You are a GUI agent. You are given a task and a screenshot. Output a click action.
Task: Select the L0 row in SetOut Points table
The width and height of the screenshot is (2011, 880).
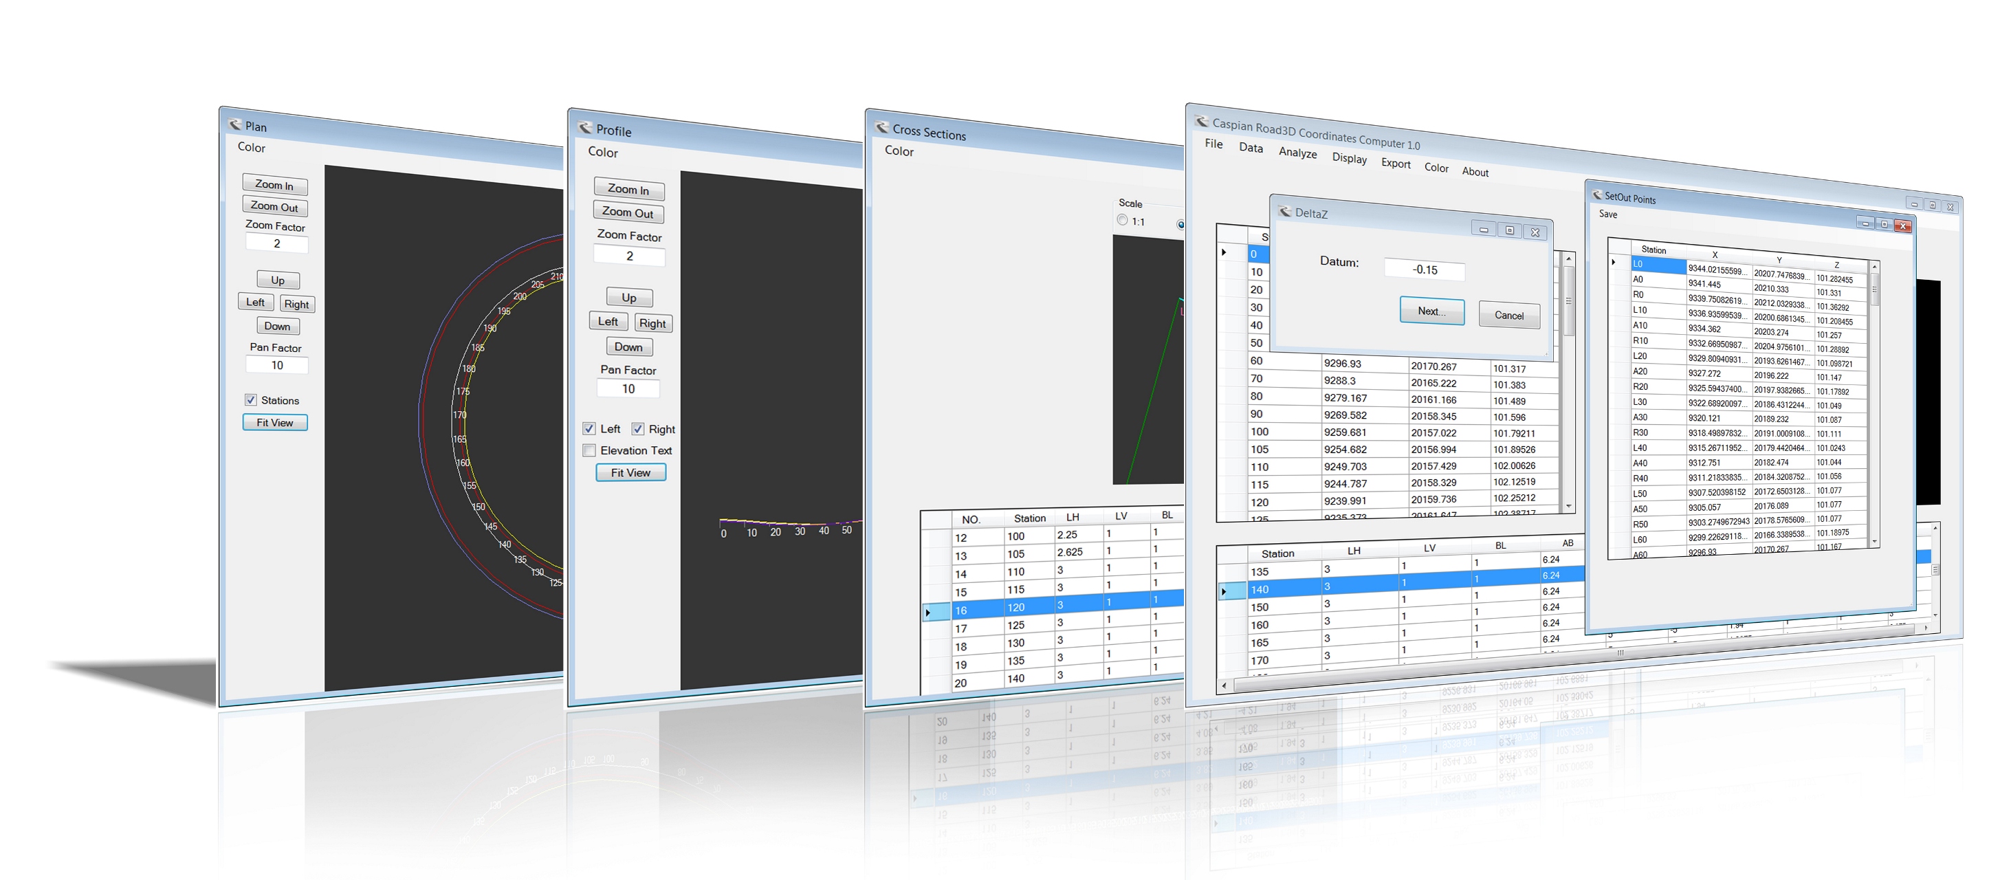pos(1739,269)
